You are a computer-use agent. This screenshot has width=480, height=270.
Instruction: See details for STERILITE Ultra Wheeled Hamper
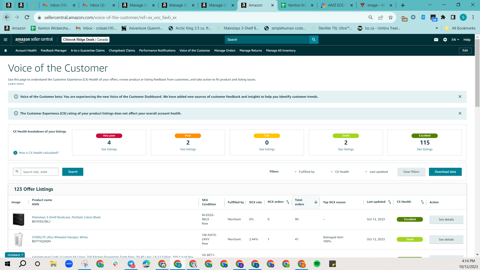tap(446, 239)
